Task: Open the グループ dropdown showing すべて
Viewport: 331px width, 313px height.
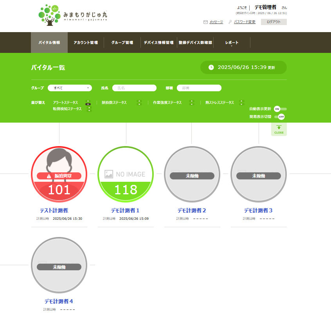Action: tap(70, 88)
